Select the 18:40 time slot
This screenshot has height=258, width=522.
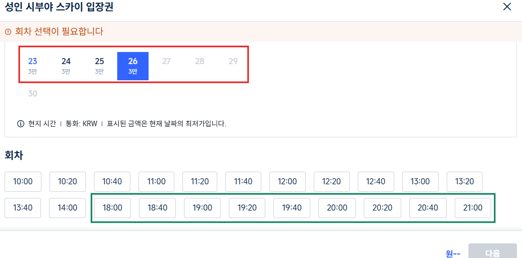(x=158, y=208)
